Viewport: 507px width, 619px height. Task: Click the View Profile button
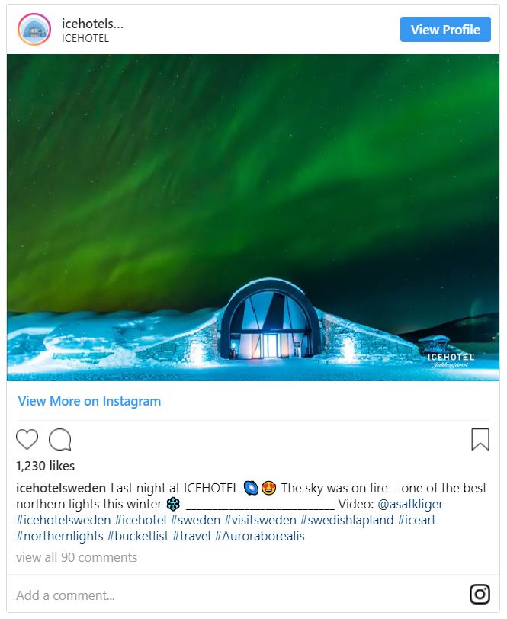[x=445, y=29]
